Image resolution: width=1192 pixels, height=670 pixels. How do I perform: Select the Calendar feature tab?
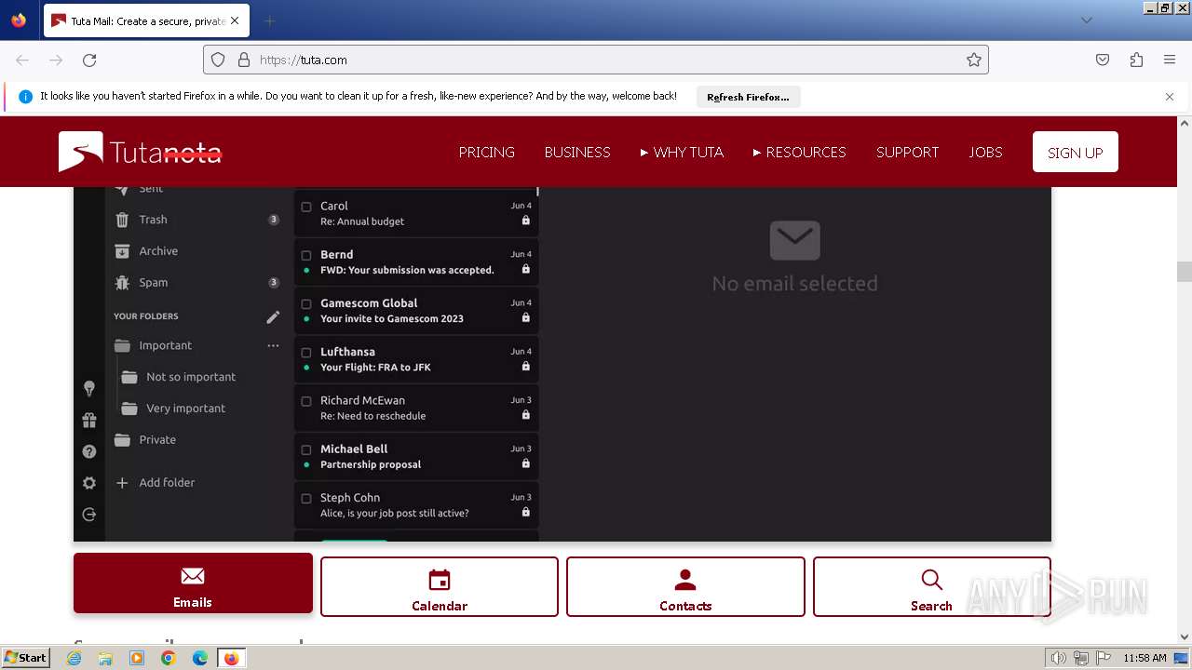point(440,586)
